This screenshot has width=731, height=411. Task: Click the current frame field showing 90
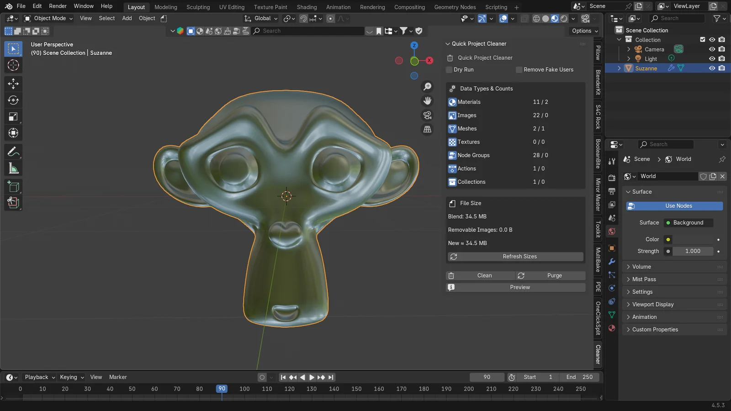(487, 377)
